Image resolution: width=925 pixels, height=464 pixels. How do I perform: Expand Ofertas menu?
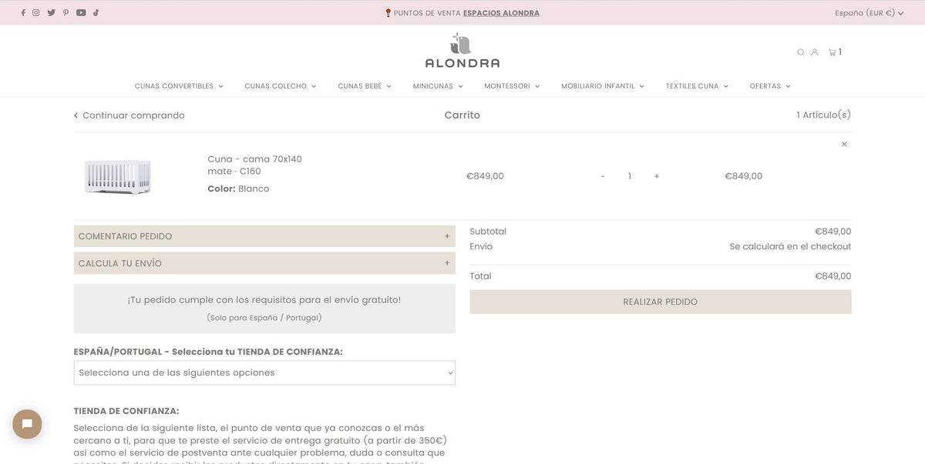click(770, 86)
